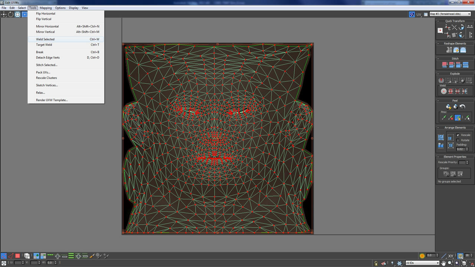
Task: Choose Target Weld menu item
Action: [66, 45]
